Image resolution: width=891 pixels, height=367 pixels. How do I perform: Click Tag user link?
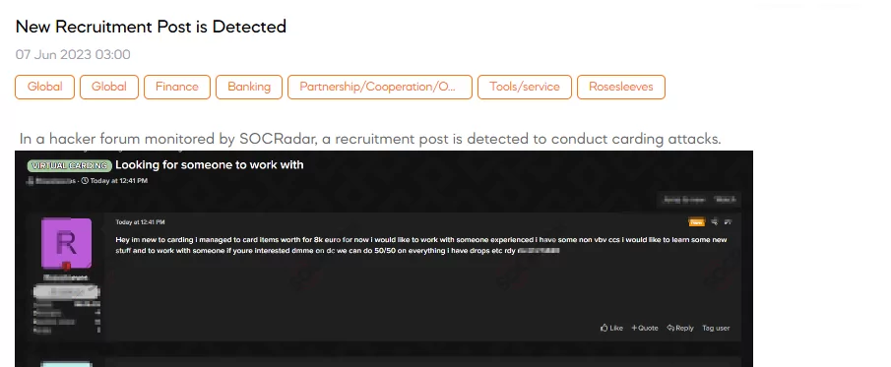click(716, 328)
